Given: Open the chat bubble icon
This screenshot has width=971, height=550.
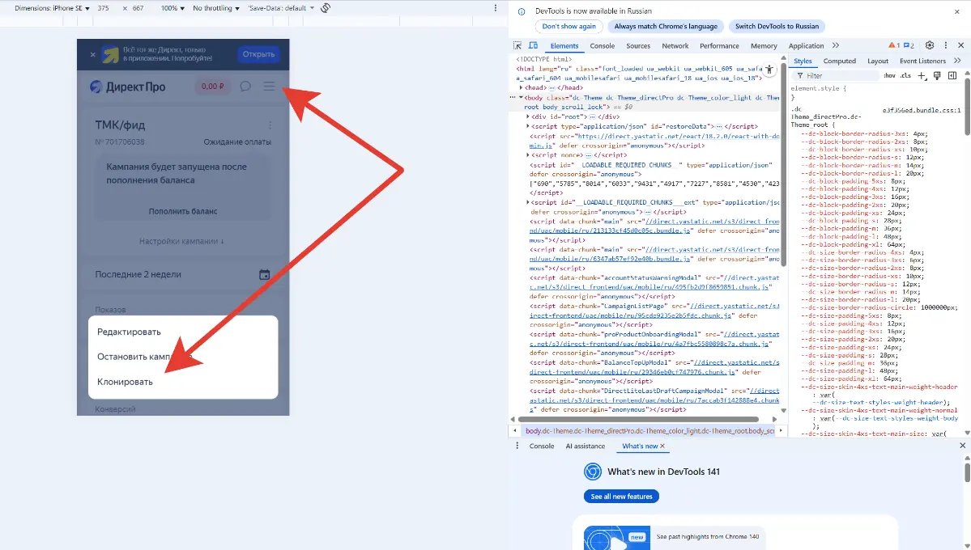Looking at the screenshot, I should click(245, 86).
